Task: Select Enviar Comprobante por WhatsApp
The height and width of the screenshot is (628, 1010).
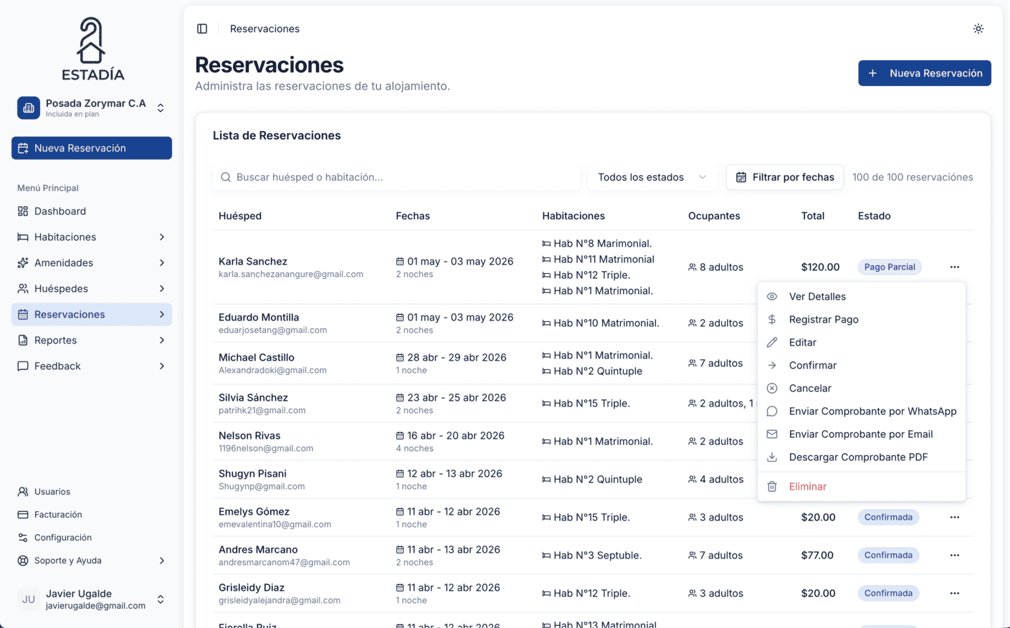Action: click(861, 411)
